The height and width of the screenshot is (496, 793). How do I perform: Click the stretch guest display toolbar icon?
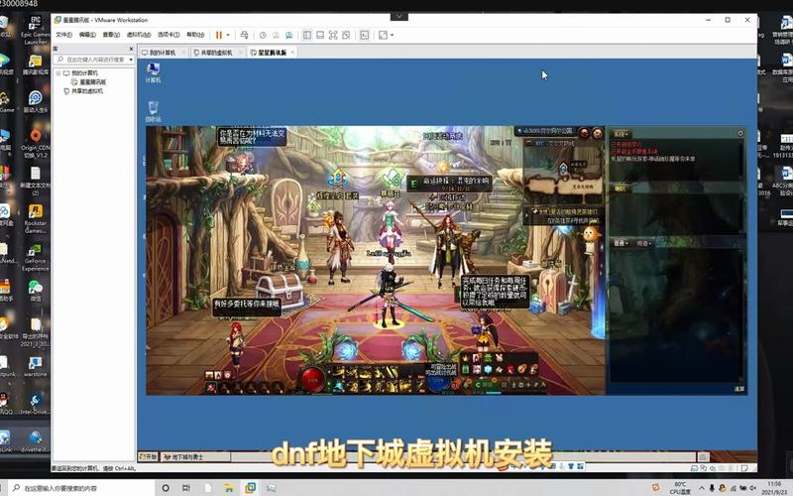point(383,35)
